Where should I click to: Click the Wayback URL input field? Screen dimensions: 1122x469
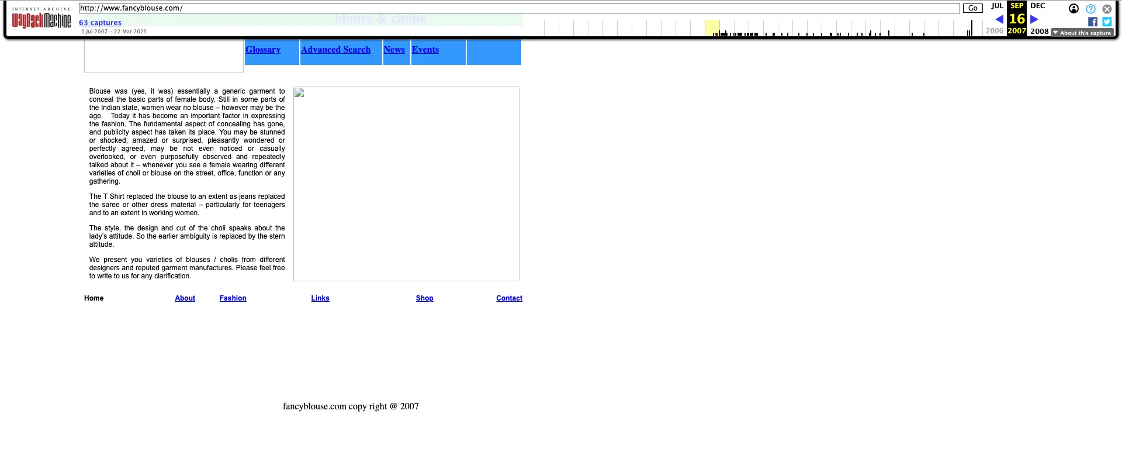519,8
